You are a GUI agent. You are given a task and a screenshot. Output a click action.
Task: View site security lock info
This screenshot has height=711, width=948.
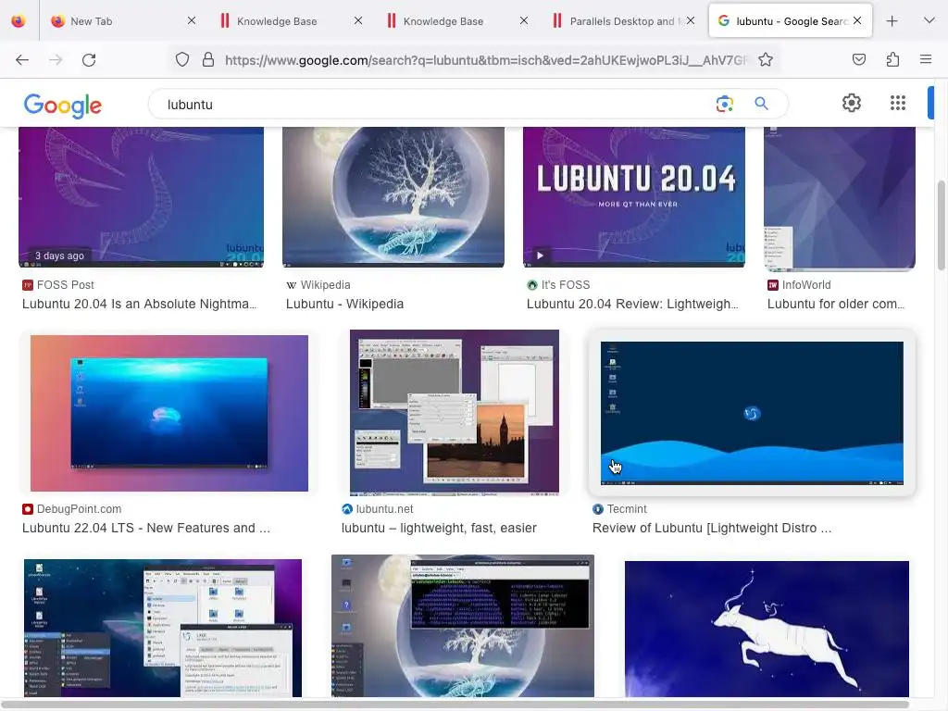tap(208, 60)
